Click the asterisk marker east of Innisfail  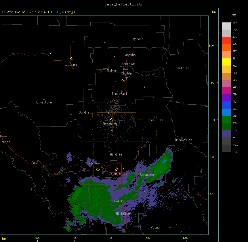point(144,87)
